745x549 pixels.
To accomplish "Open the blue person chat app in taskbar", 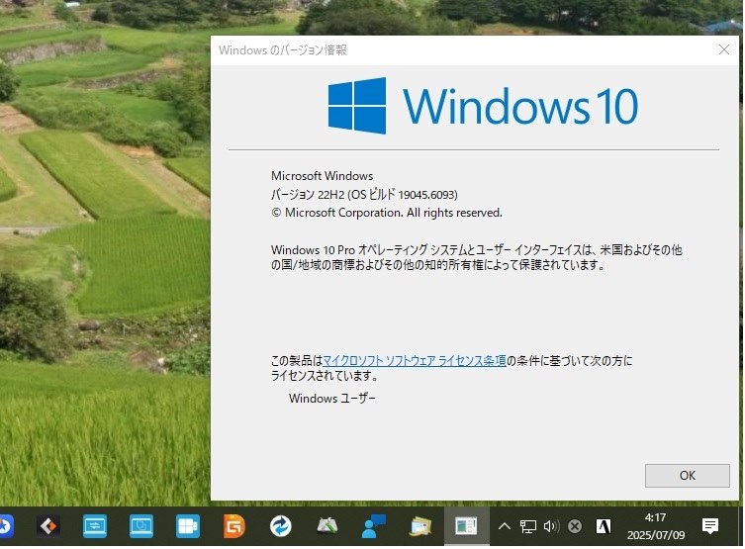I will [373, 526].
